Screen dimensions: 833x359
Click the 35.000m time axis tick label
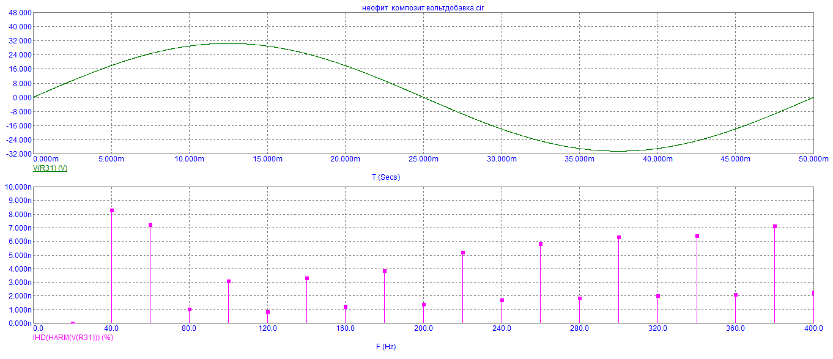[x=579, y=159]
